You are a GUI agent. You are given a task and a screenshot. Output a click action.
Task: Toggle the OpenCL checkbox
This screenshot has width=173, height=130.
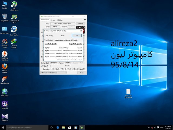pyautogui.click(x=52, y=69)
